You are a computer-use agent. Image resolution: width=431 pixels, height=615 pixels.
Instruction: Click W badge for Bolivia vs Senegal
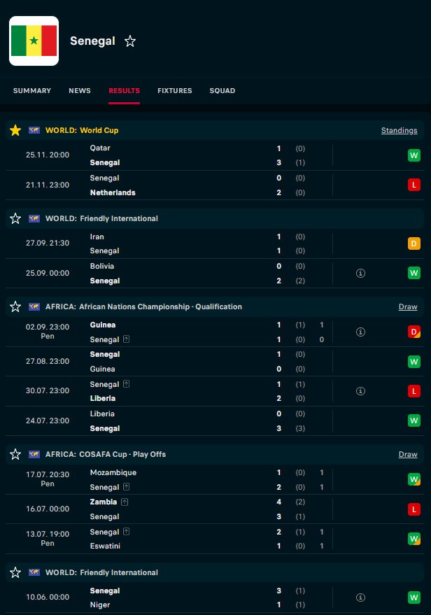pos(414,273)
